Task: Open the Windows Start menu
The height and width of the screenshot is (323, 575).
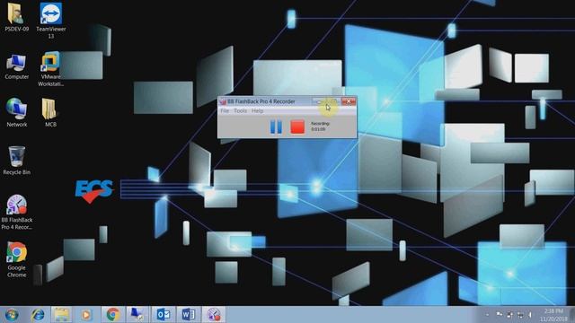Action: point(12,315)
